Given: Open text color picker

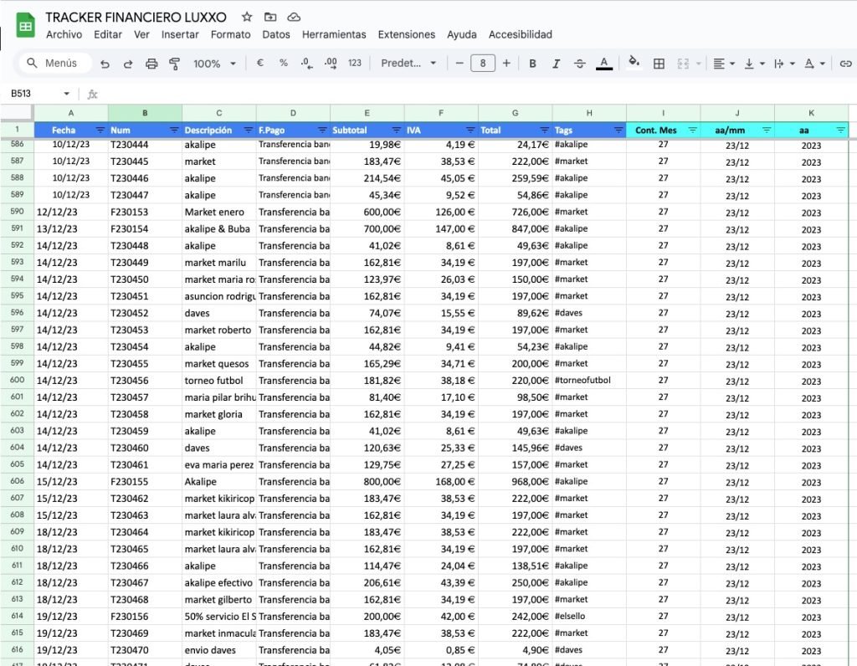Looking at the screenshot, I should pos(603,64).
